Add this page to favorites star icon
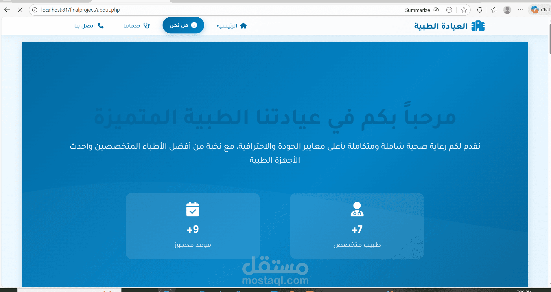 [x=464, y=10]
